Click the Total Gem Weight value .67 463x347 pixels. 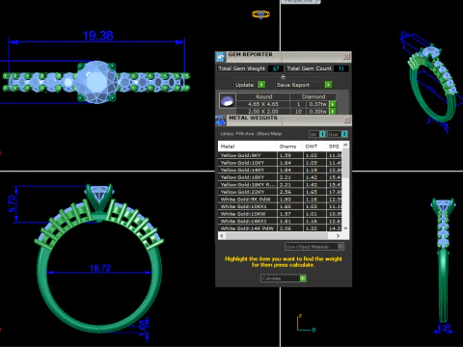pos(276,68)
